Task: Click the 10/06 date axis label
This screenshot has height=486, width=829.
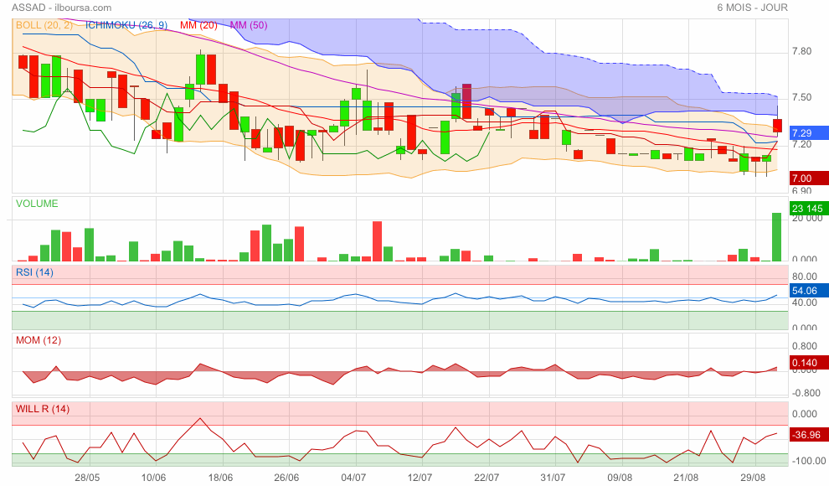Action: (x=154, y=478)
